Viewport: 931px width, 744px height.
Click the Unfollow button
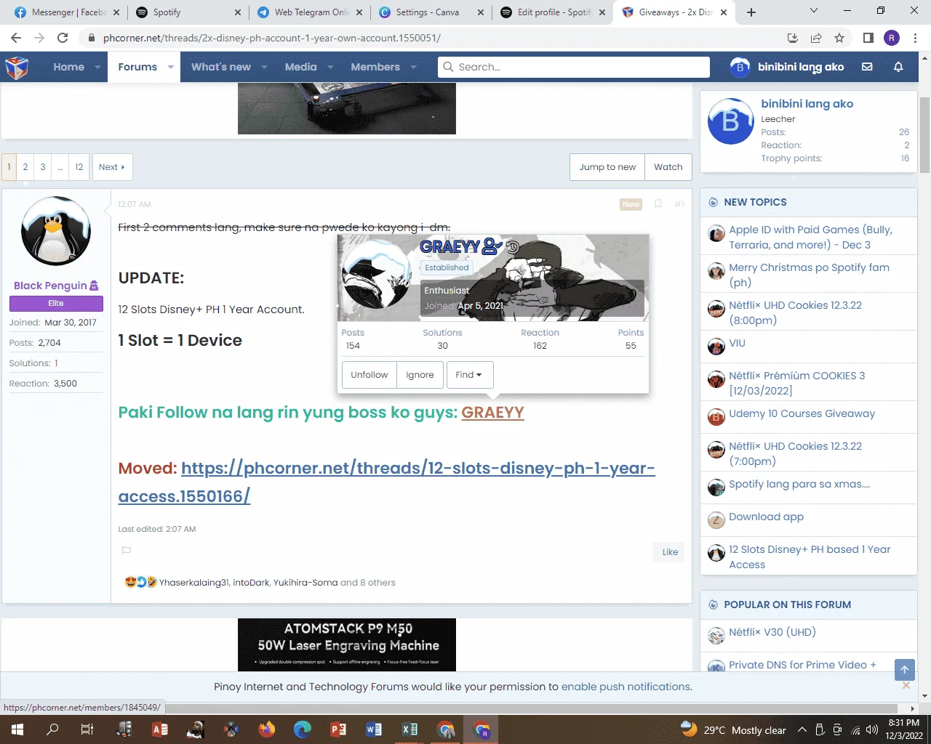(369, 375)
